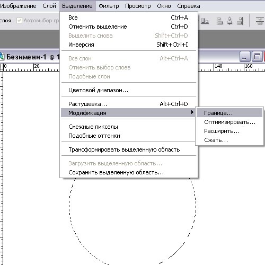This screenshot has width=265, height=265.
Task: Click the Align right edges icon
Action: 240,21
